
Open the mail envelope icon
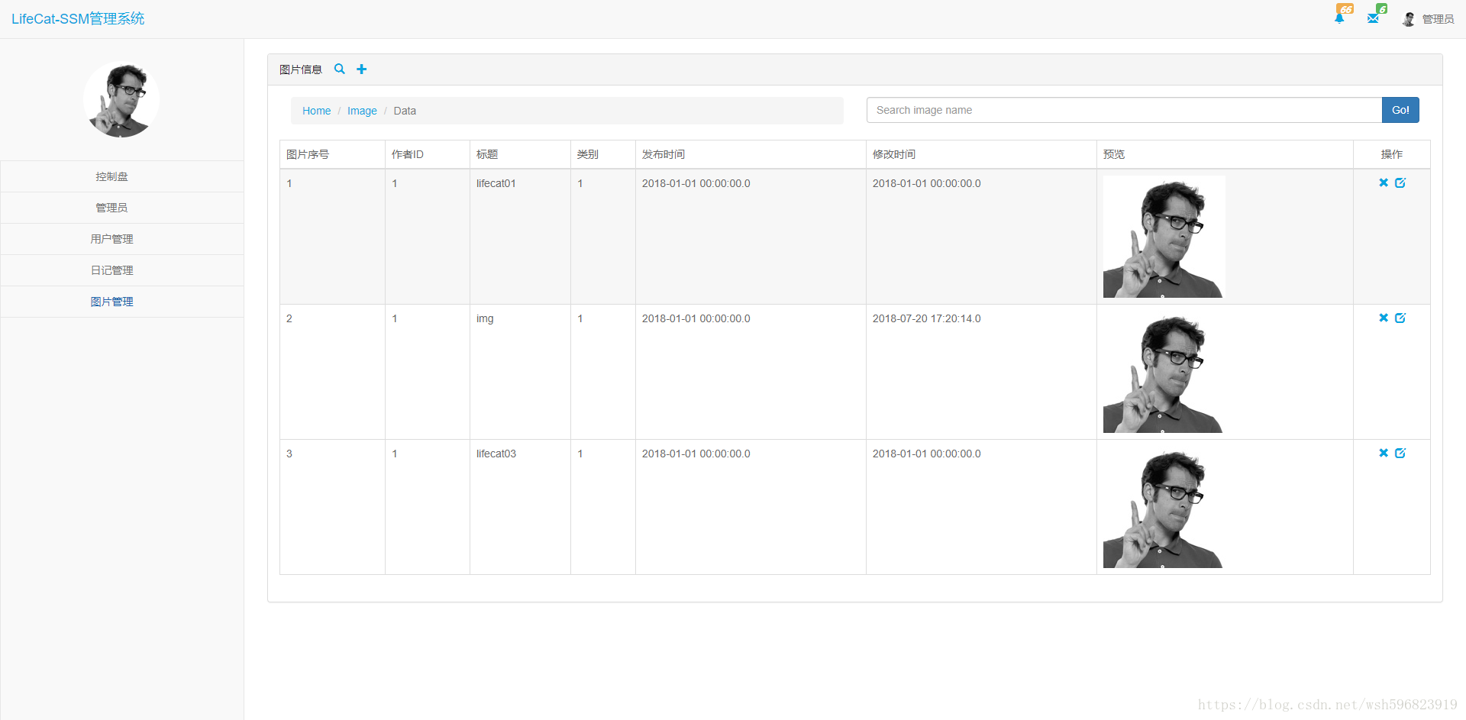click(1373, 18)
